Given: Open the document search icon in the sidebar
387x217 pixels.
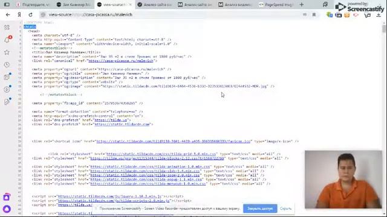Looking at the screenshot, I should [x=7, y=102].
